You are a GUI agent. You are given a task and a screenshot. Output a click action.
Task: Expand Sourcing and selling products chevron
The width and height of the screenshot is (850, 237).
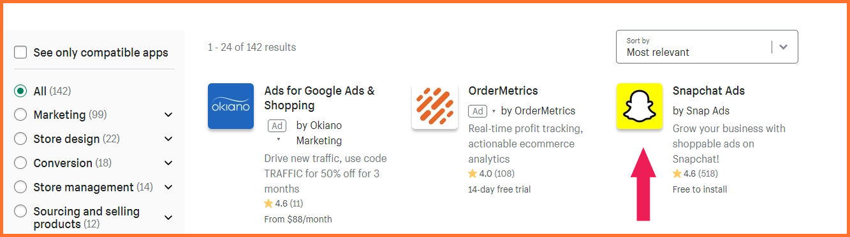coord(168,218)
